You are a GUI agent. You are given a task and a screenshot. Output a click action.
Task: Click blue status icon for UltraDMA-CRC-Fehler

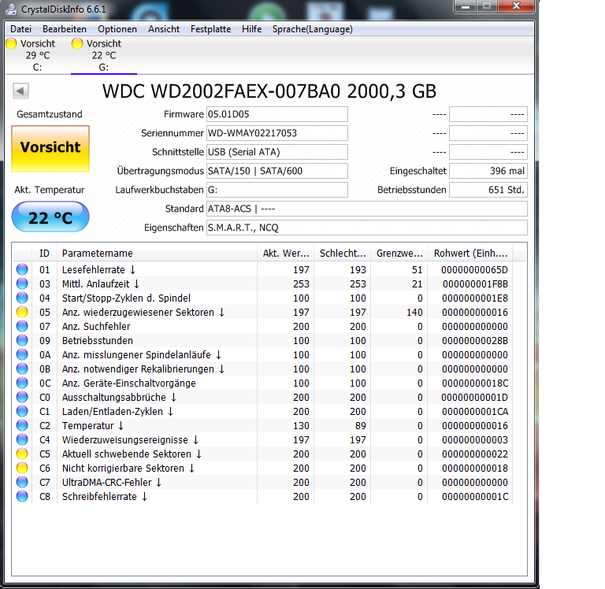pos(22,482)
